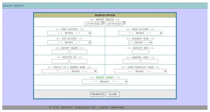This screenshot has height=112, width=210.
Task: Expand the Sub Account dropdown
Action: tap(69, 42)
